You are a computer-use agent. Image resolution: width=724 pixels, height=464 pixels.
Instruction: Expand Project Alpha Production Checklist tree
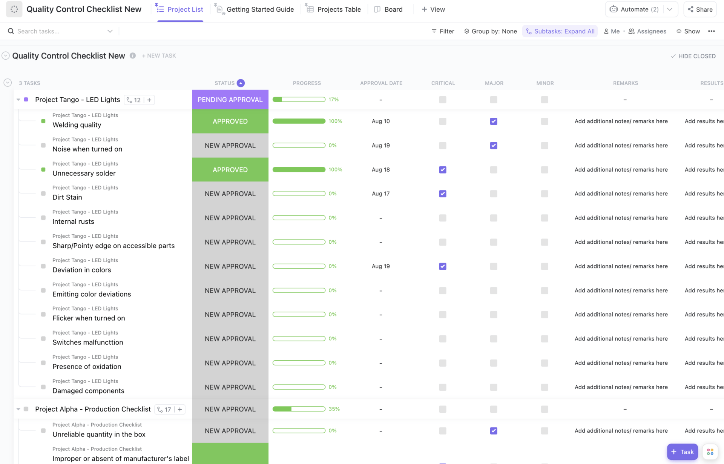click(x=17, y=409)
